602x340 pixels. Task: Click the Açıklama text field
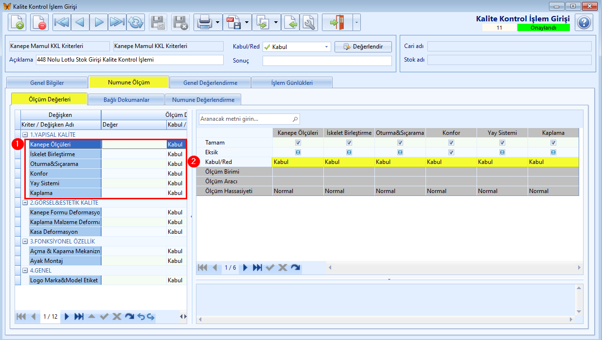coord(129,60)
